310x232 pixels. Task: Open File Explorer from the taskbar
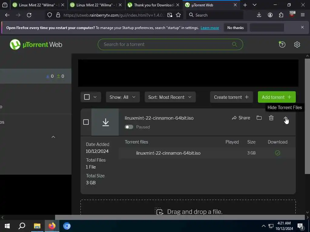[x=37, y=226]
